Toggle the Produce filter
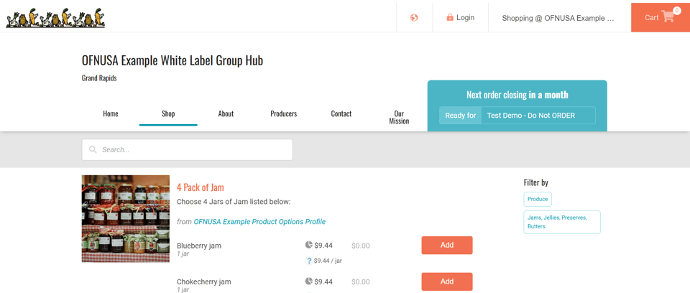690x293 pixels. coord(538,199)
